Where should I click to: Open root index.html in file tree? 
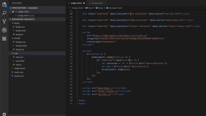(20, 69)
